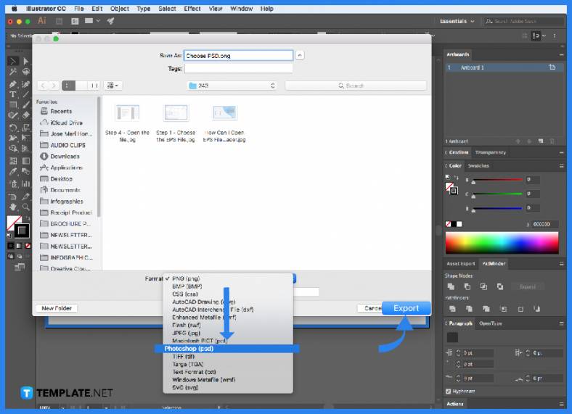Click the iCloud Drive sidebar item
The width and height of the screenshot is (572, 414).
[65, 123]
